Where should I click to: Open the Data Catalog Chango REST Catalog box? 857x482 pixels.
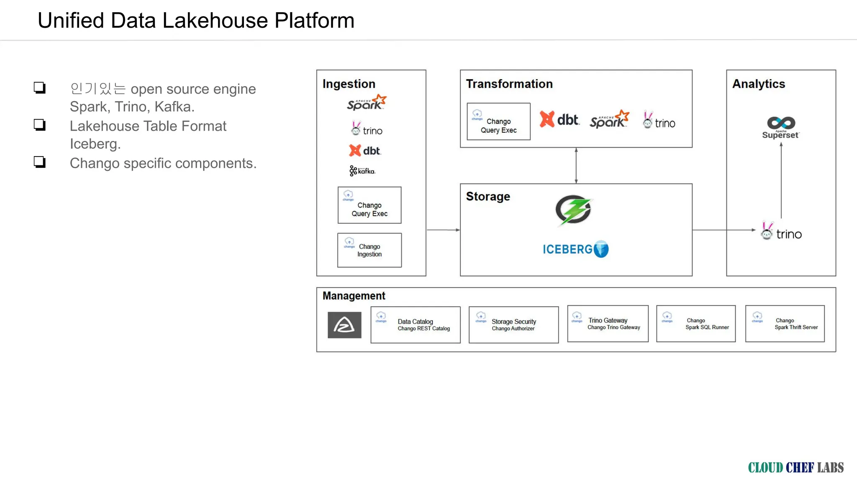(416, 325)
